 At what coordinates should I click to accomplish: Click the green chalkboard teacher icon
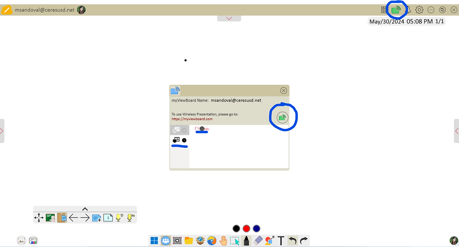click(51, 217)
